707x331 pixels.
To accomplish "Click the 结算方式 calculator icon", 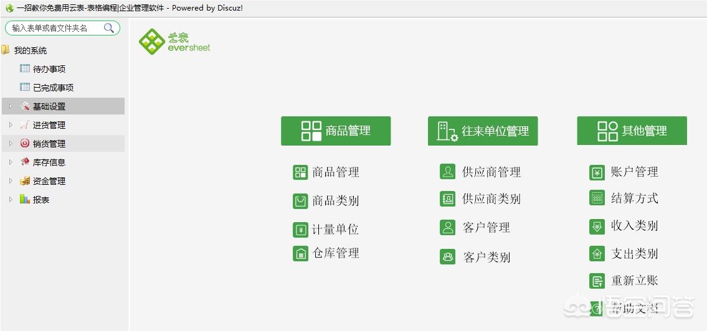I will [597, 198].
